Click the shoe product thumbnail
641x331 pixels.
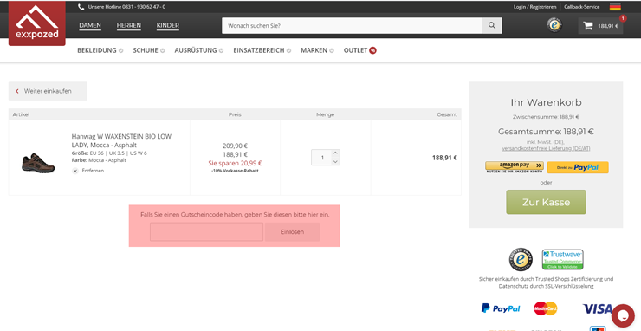[38, 163]
